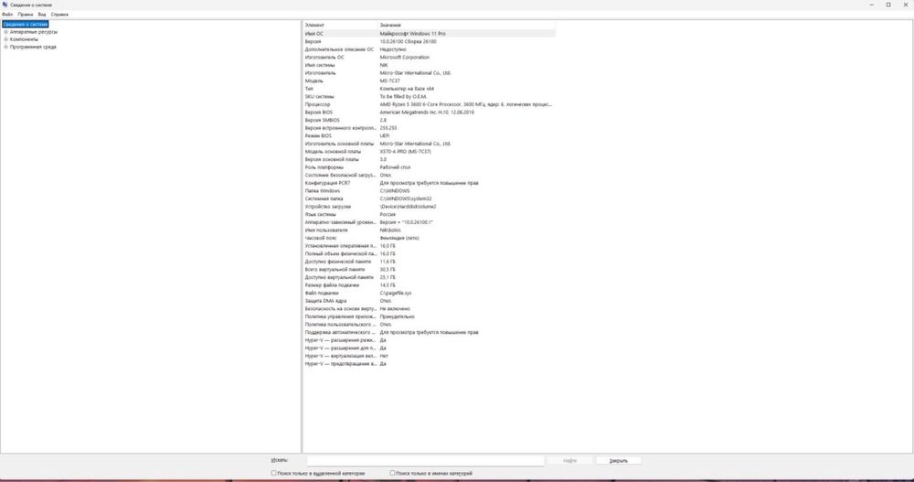914x482 pixels.
Task: Click the Закрыть button
Action: pos(619,460)
